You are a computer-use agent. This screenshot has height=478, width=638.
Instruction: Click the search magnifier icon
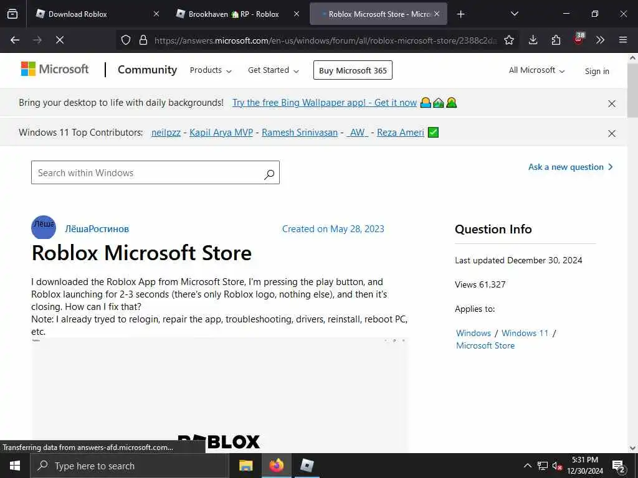click(x=269, y=174)
